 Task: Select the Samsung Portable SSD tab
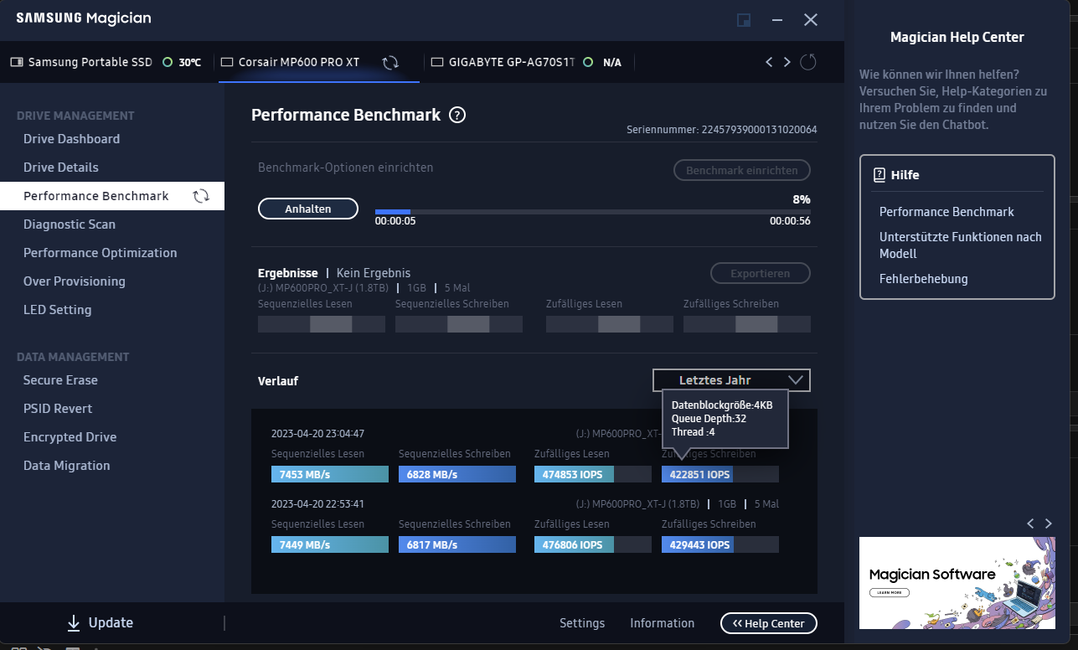106,62
